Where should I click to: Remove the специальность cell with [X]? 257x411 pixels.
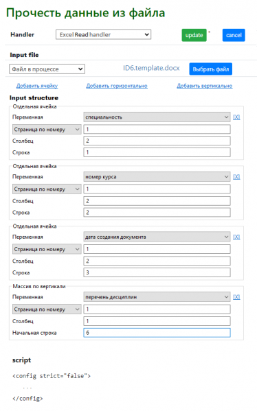point(236,117)
